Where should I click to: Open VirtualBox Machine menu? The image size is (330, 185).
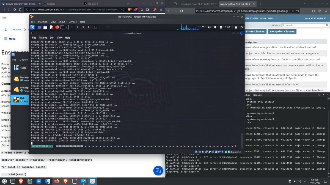(x=43, y=22)
